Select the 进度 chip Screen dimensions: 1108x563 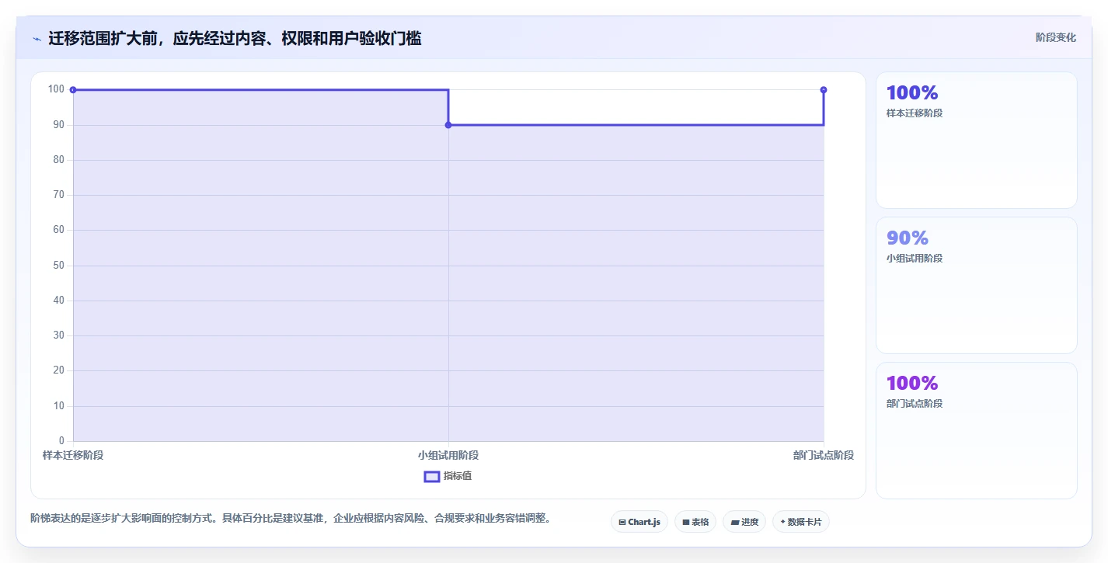click(744, 522)
